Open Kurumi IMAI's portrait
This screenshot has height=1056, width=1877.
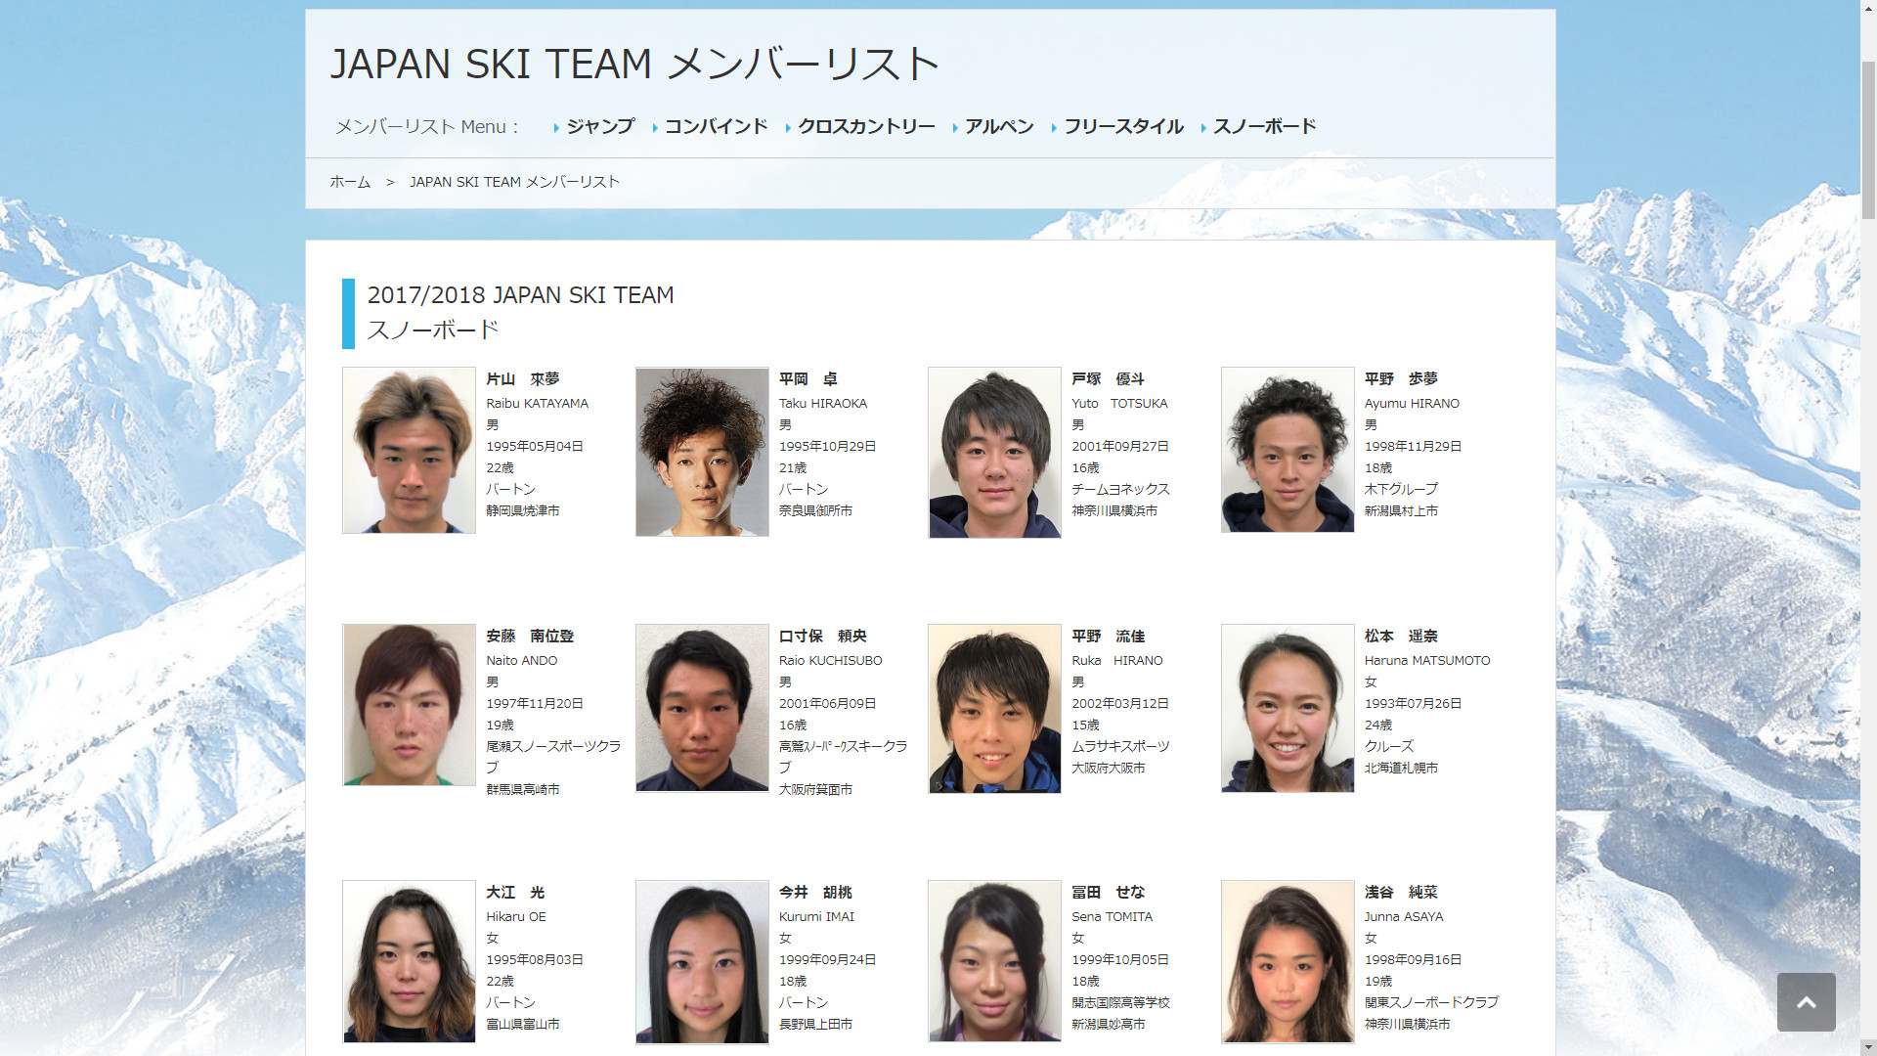pyautogui.click(x=702, y=962)
